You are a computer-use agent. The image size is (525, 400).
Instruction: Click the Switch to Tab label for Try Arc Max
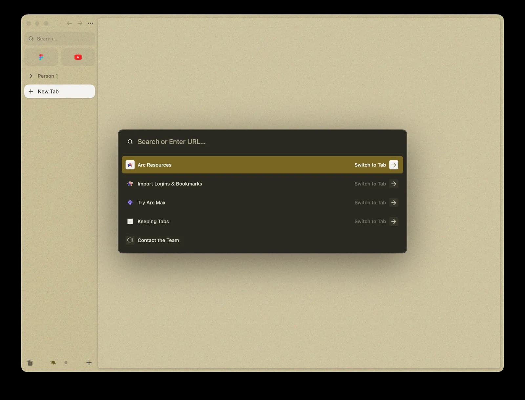(370, 202)
